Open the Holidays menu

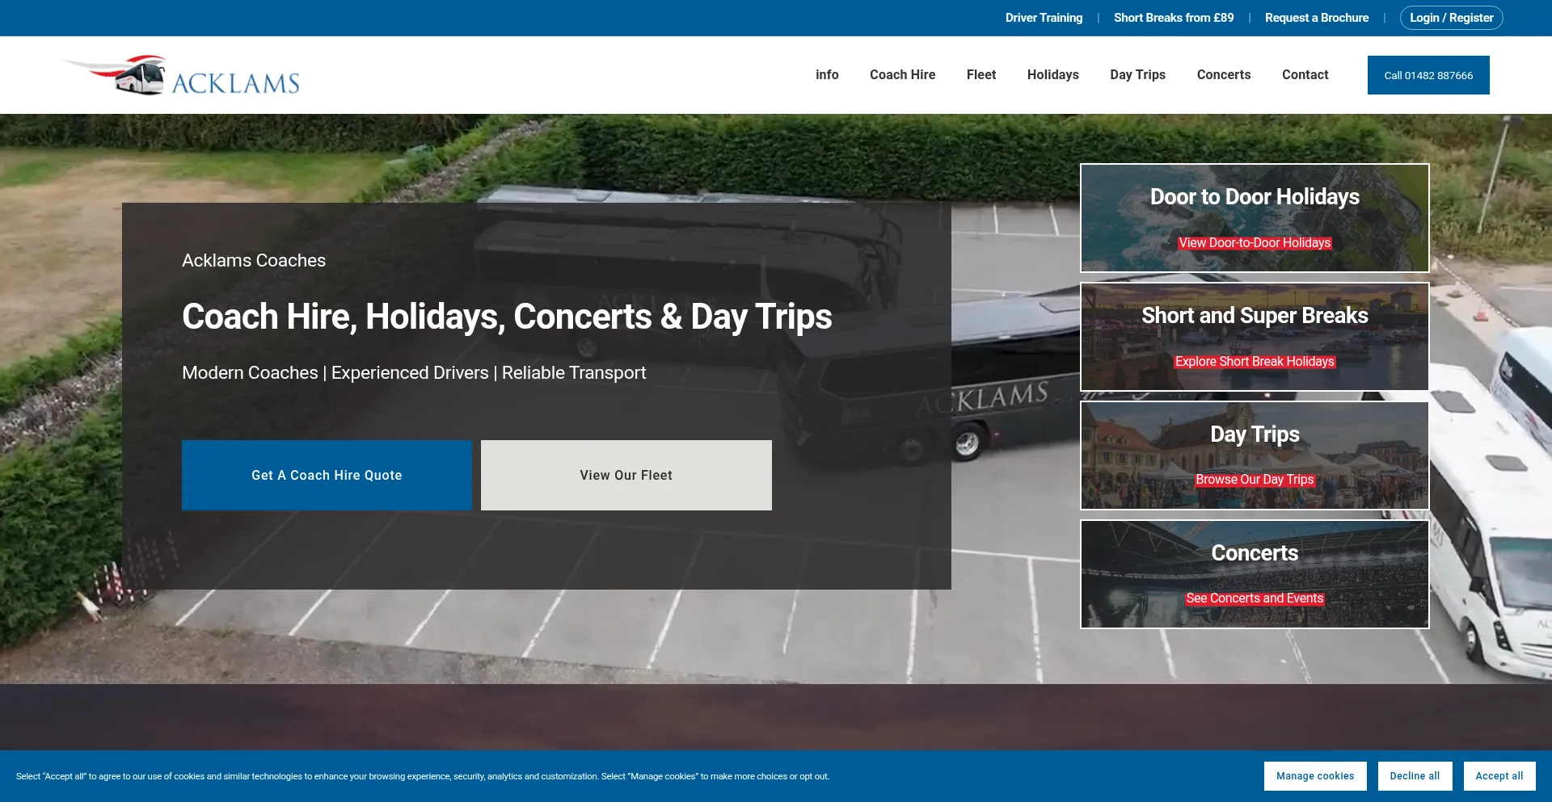[x=1053, y=75]
